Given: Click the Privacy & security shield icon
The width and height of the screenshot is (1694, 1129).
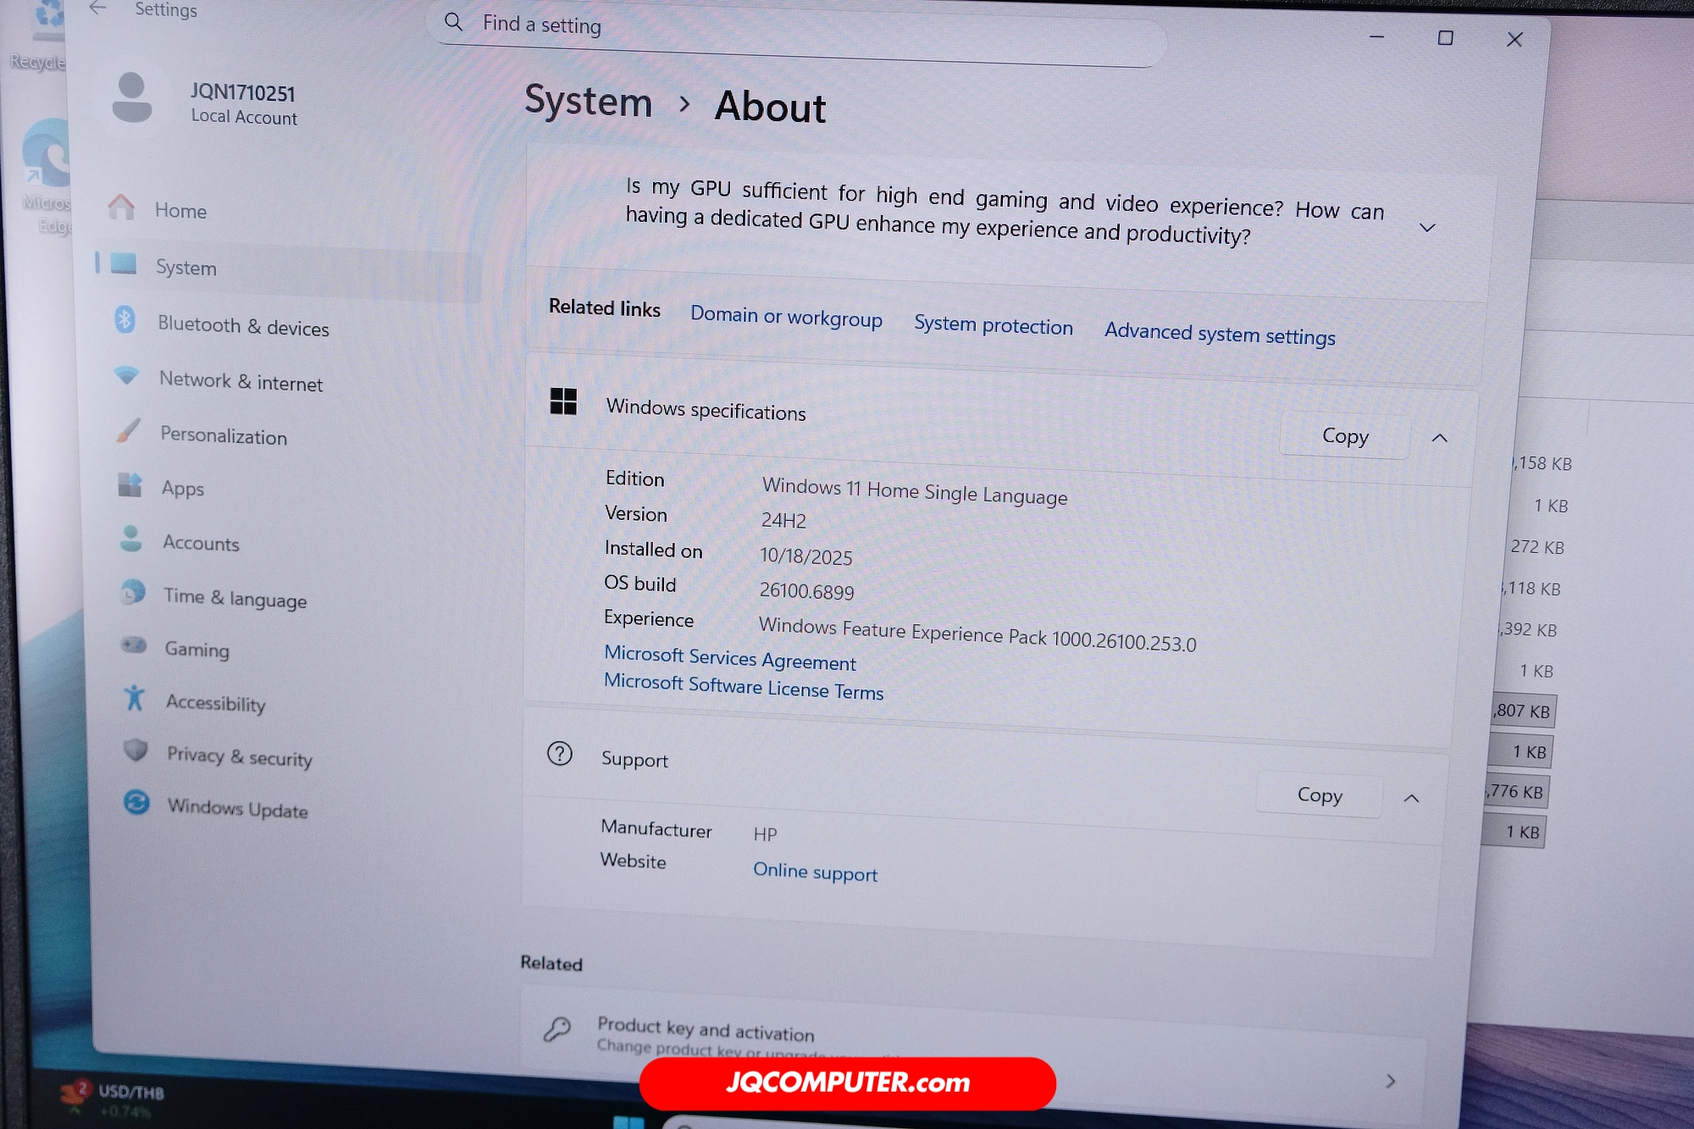Looking at the screenshot, I should (136, 750).
